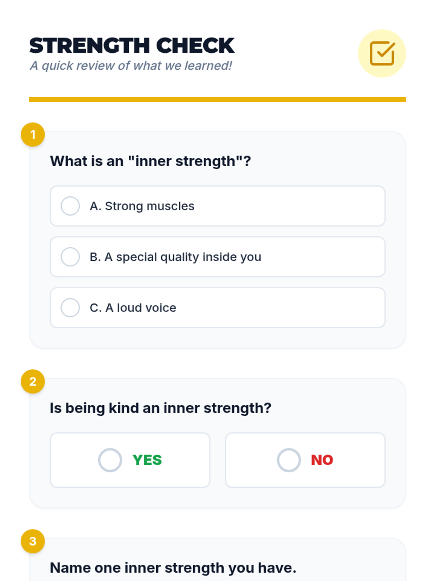
Task: Click the 'STRENGTH CHECK' title
Action: (132, 46)
